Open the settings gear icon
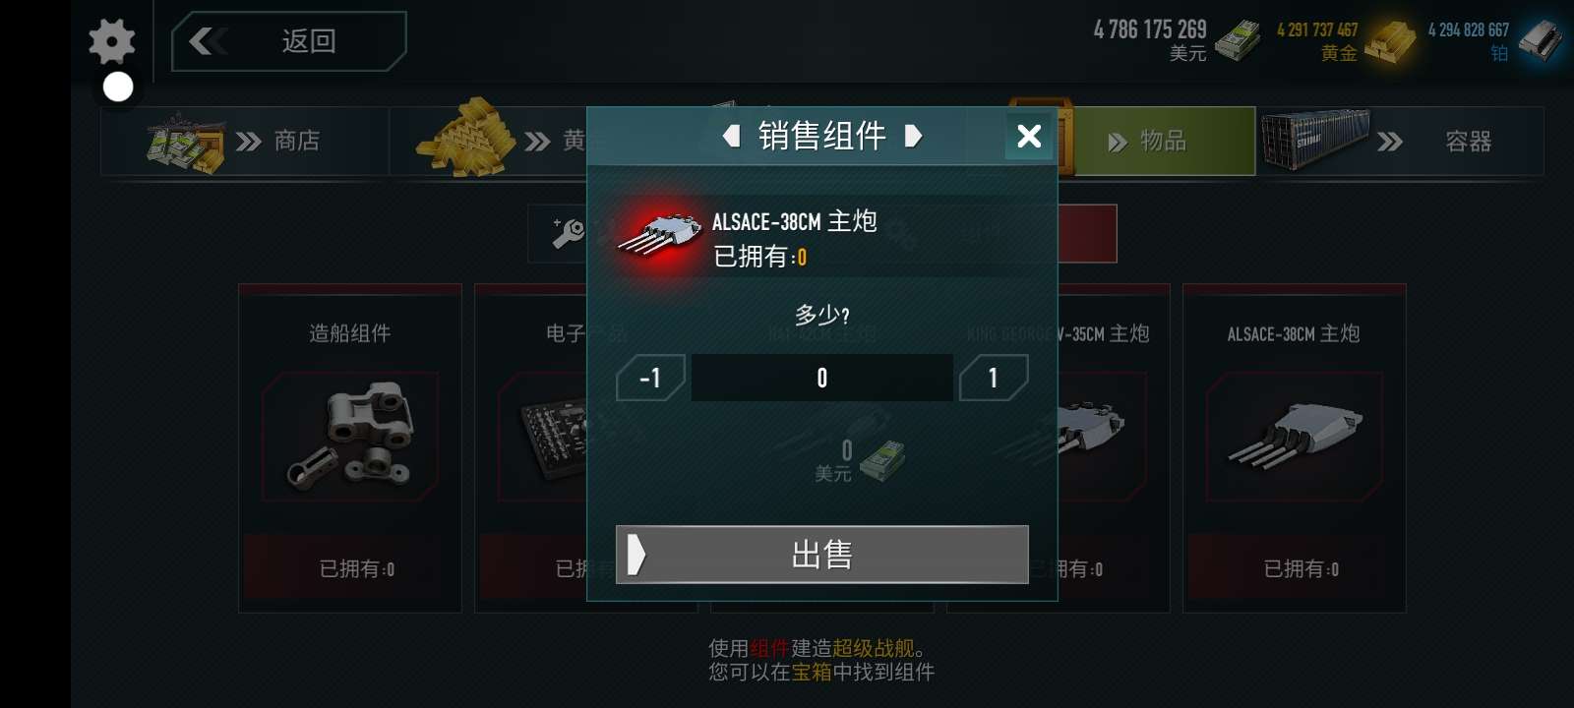The width and height of the screenshot is (1574, 708). (111, 41)
